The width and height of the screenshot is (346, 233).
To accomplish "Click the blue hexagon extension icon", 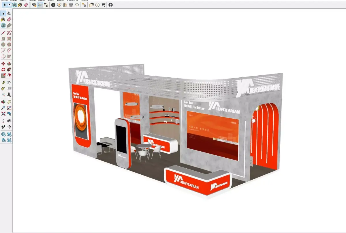I will (3, 134).
